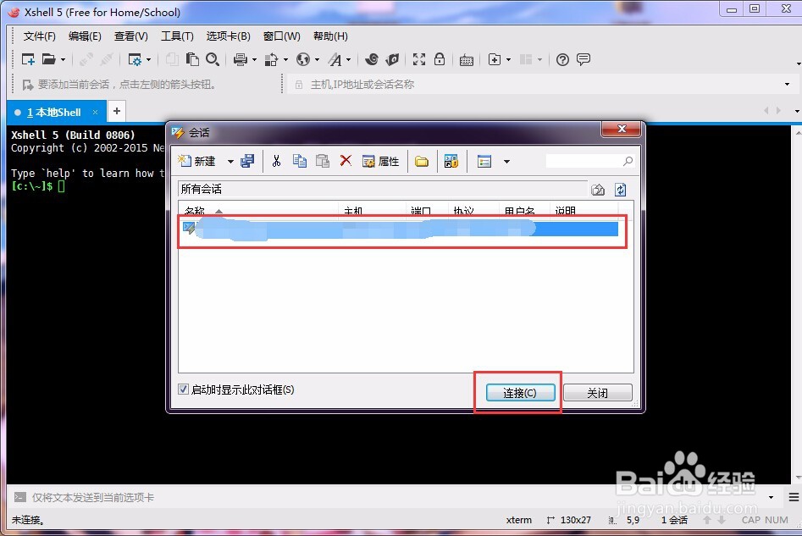This screenshot has height=536, width=802.
Task: Open the 查看(V) menu
Action: tap(131, 36)
